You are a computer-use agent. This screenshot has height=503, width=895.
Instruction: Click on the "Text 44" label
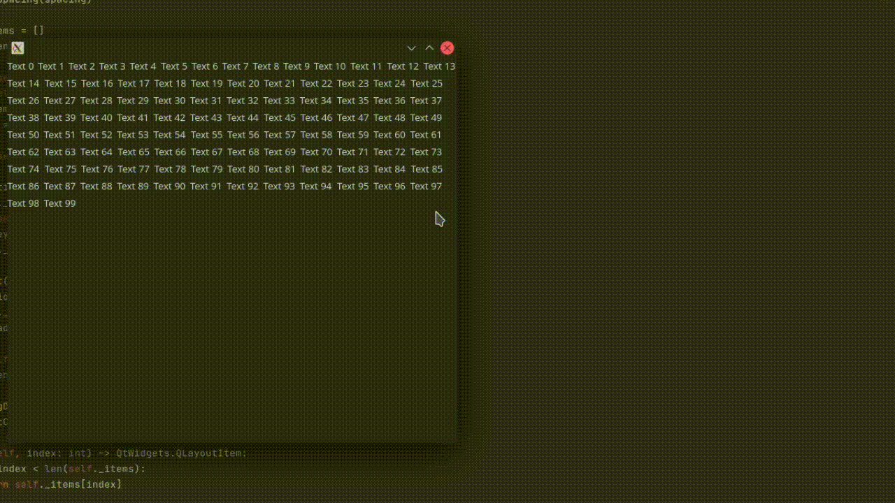pyautogui.click(x=243, y=118)
